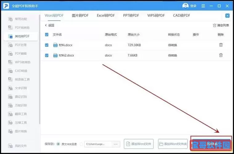
Task: Click the 添加Word文件 button
Action: [x=139, y=144]
